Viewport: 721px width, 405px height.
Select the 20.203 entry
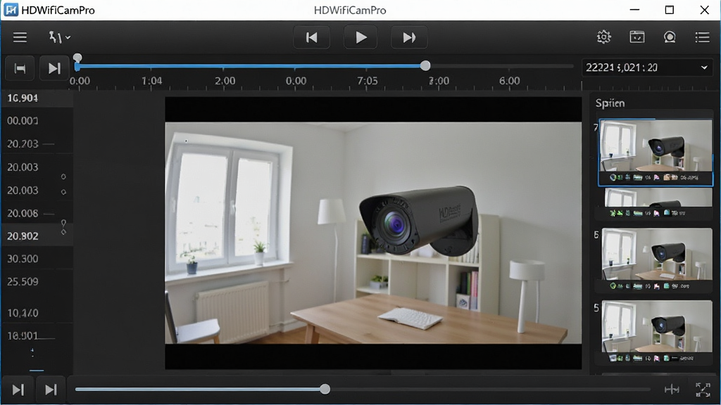(x=37, y=143)
